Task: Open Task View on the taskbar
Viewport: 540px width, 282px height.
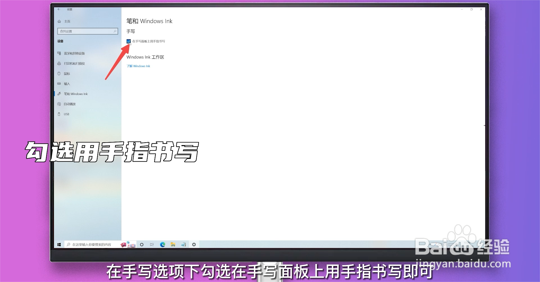Action: [152, 244]
